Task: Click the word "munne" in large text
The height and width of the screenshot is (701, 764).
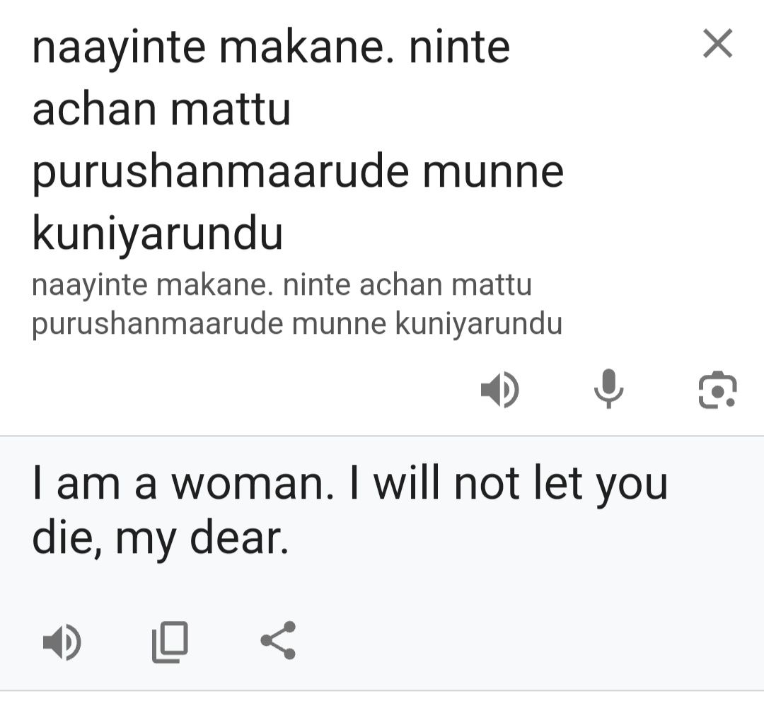Action: pyautogui.click(x=492, y=173)
